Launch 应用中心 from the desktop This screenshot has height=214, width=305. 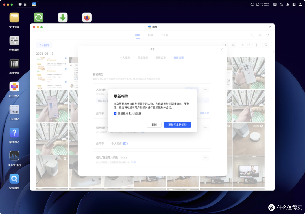pos(14,87)
